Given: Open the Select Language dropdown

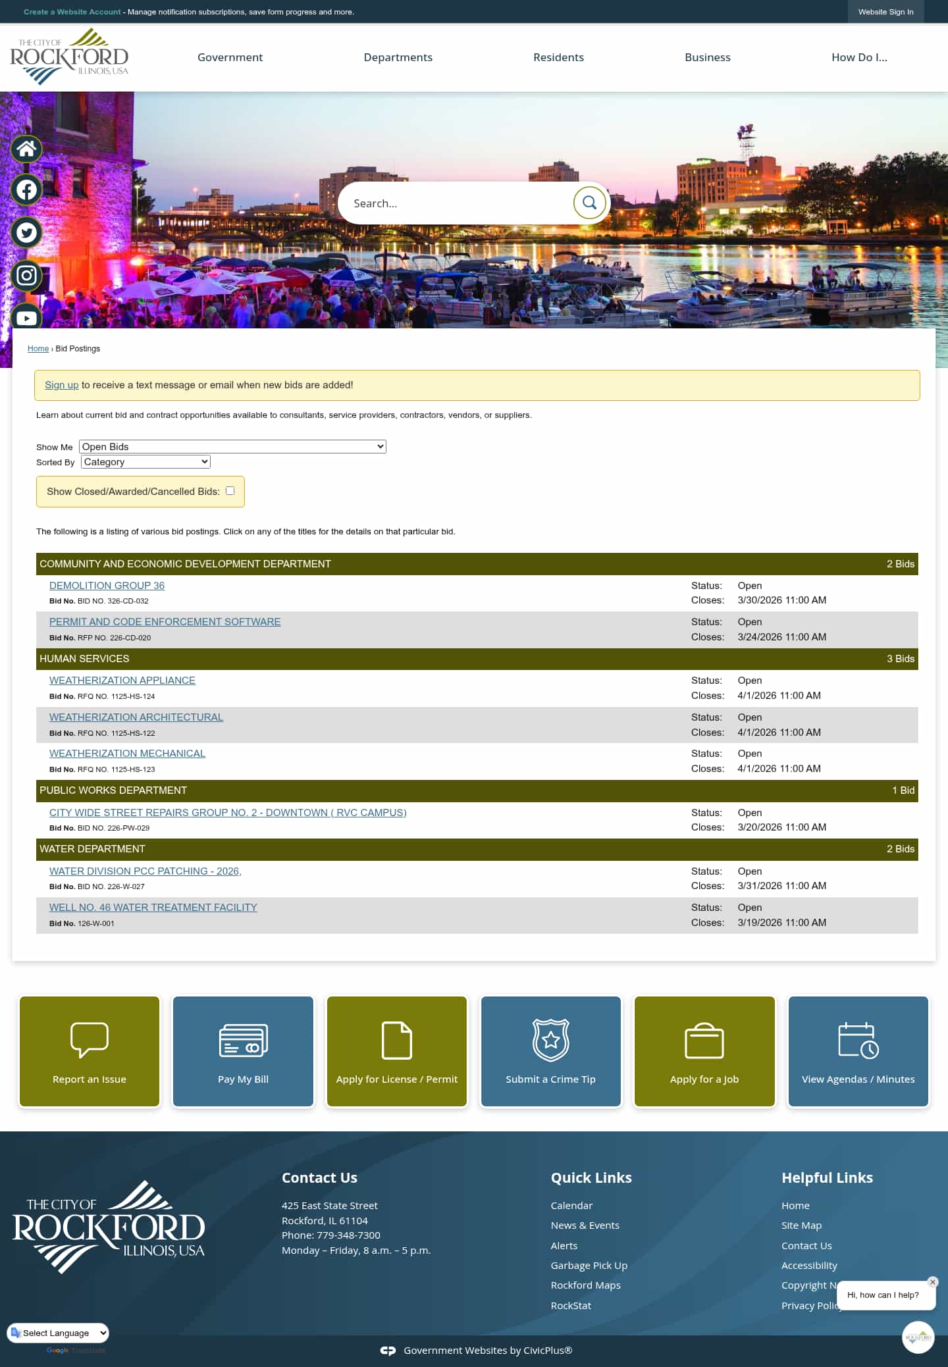Looking at the screenshot, I should 58,1333.
